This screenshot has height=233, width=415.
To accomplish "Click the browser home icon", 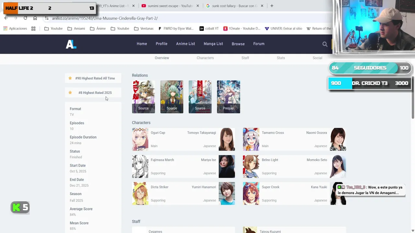I will click(x=35, y=18).
